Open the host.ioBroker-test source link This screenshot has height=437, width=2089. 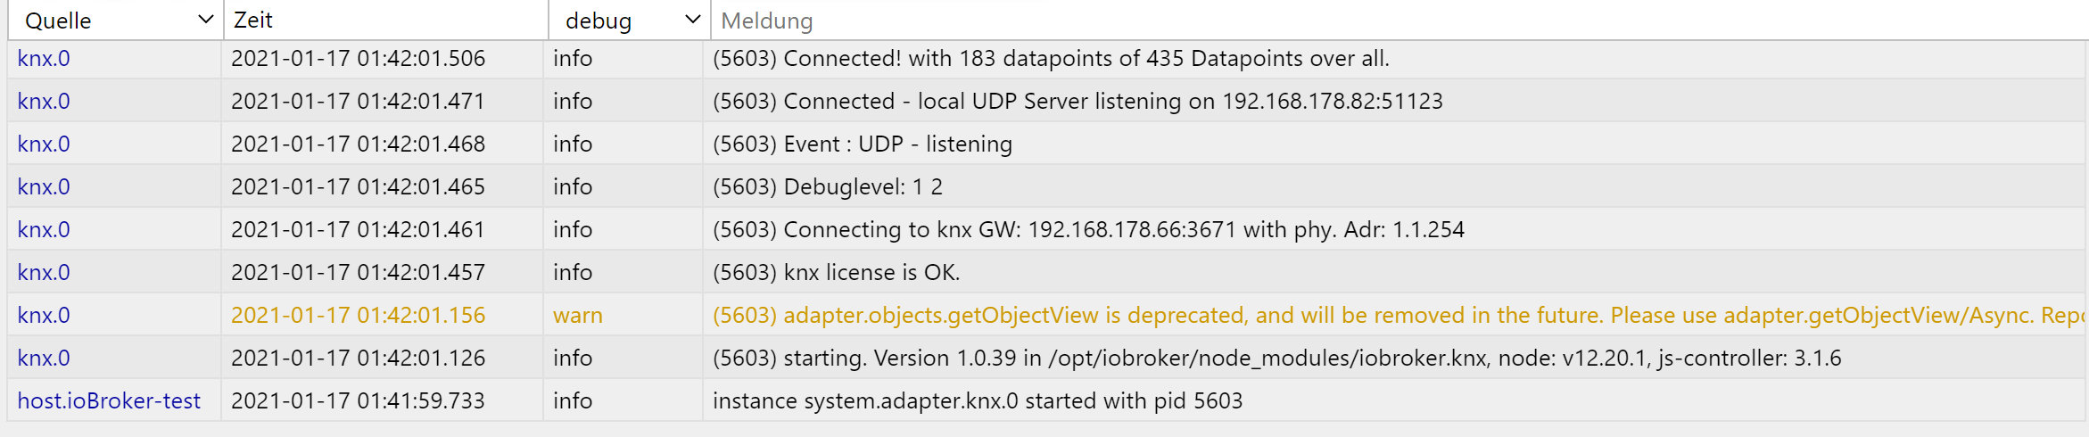[x=109, y=401]
